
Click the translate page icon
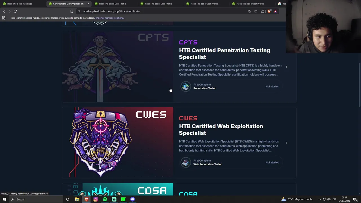(x=249, y=11)
